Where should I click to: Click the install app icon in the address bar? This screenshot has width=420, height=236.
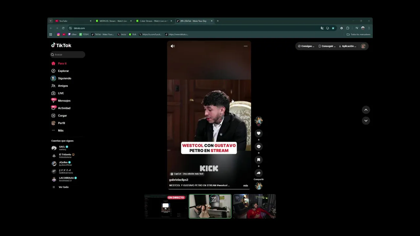[x=327, y=28]
